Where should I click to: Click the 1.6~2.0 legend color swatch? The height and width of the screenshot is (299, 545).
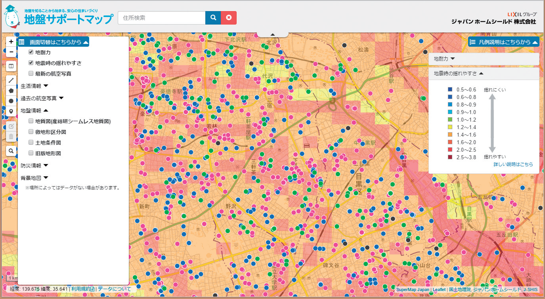coord(450,142)
